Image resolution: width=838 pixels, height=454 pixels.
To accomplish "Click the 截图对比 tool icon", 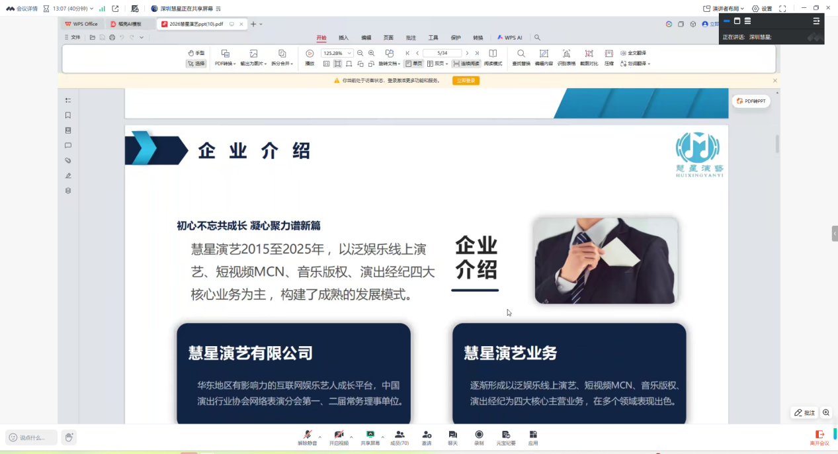I will [589, 54].
